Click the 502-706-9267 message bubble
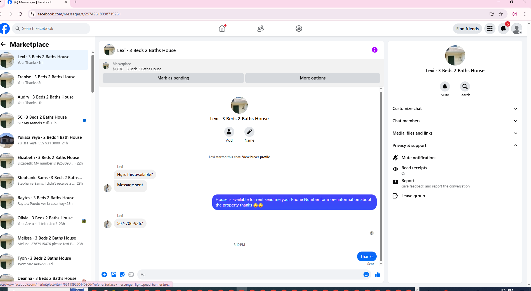Image resolution: width=531 pixels, height=291 pixels. (130, 224)
